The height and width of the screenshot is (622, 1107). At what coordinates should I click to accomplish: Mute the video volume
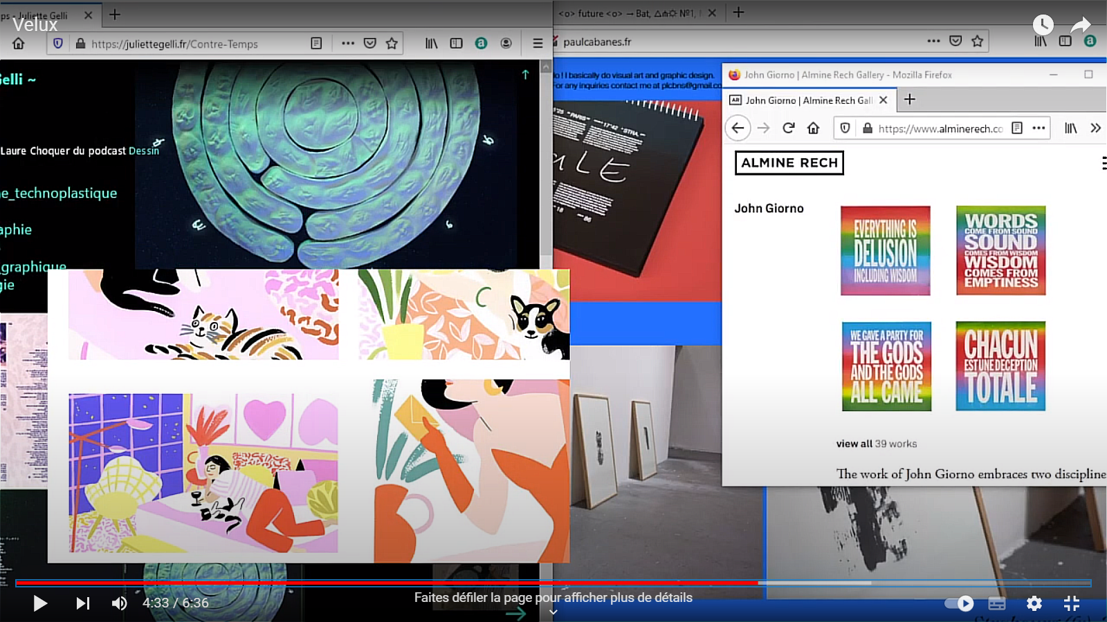click(x=119, y=603)
